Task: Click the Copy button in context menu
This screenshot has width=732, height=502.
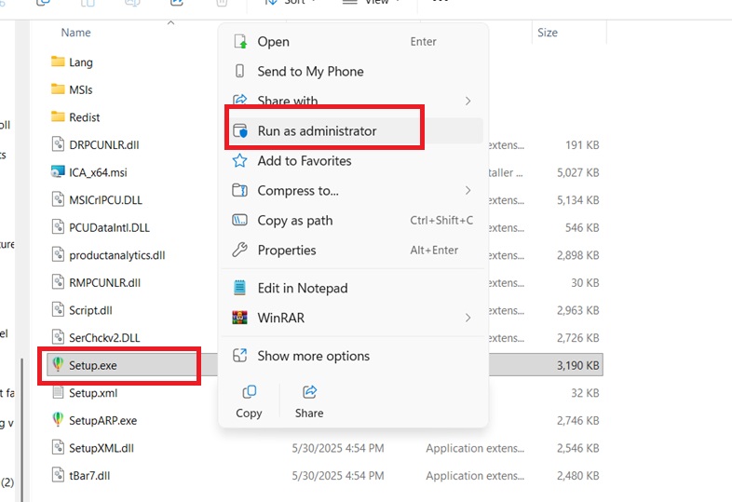Action: click(x=249, y=401)
